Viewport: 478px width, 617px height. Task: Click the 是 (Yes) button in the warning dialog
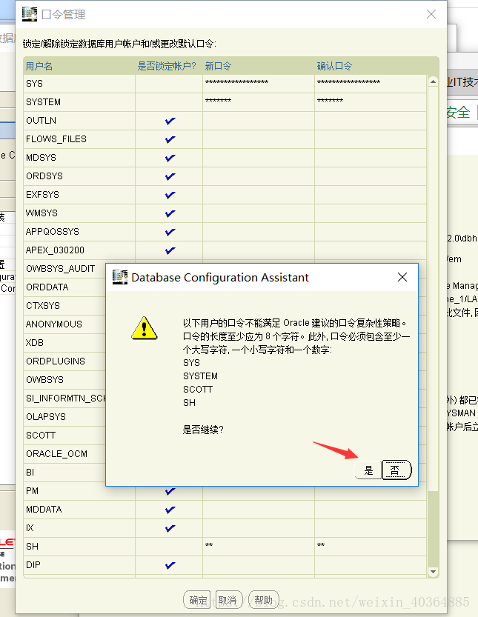[x=368, y=470]
